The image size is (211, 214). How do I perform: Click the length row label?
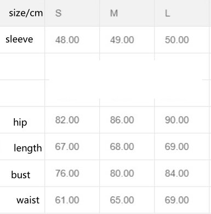pos(28,148)
